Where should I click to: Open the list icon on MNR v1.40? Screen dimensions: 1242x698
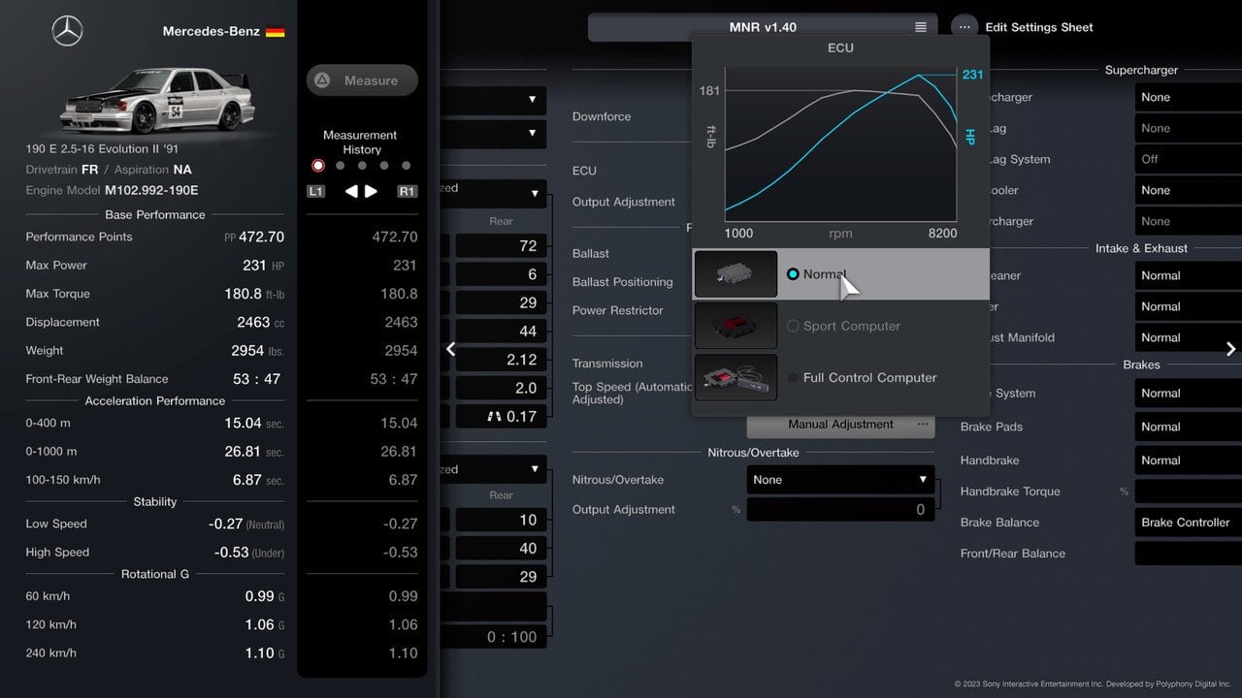tap(921, 27)
